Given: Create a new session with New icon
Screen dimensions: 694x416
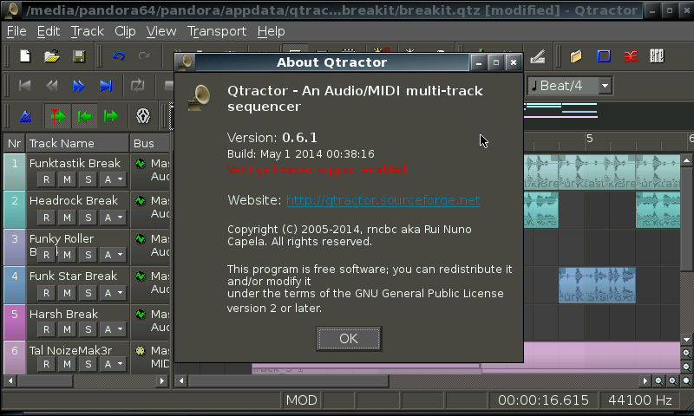Looking at the screenshot, I should click(25, 56).
